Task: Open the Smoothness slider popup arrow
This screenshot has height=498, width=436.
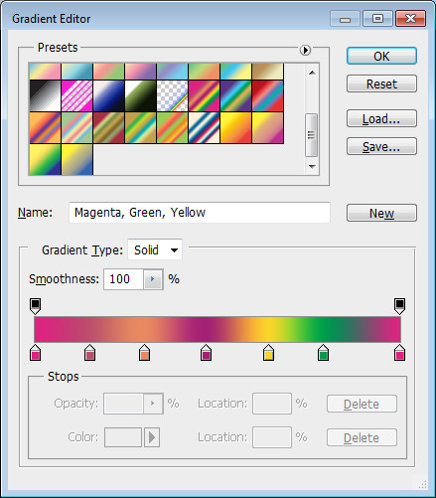Action: pyautogui.click(x=153, y=279)
